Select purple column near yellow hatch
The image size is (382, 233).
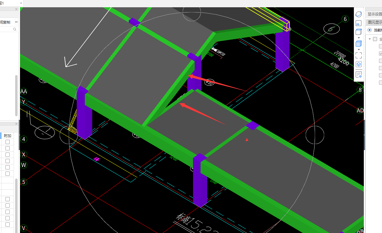pyautogui.click(x=84, y=113)
